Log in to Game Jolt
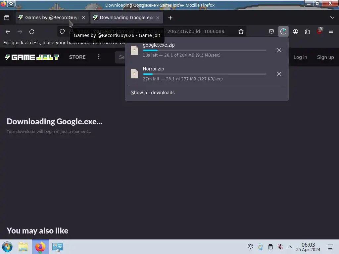 [x=300, y=57]
